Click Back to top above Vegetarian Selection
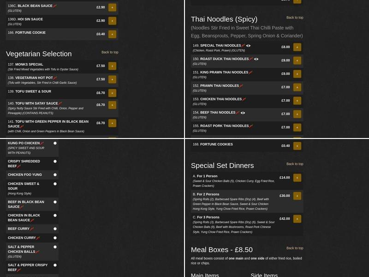The image size is (369, 277). coord(109,52)
